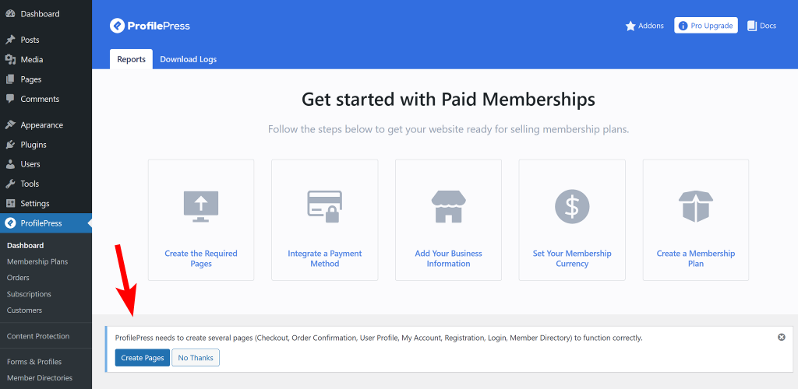Open Member Directories
Viewport: 798px width, 389px height.
coord(40,378)
